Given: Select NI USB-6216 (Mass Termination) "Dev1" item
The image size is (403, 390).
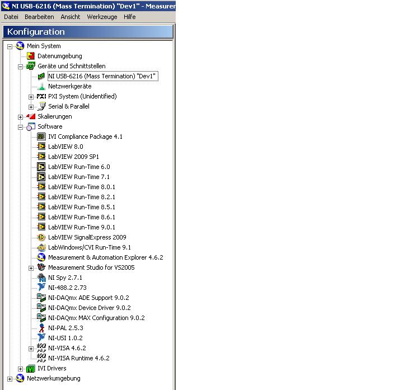Looking at the screenshot, I should pyautogui.click(x=103, y=76).
